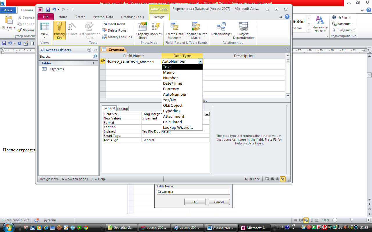Viewport: 372px width, 232px height.
Task: Open the Field Size dropdown arrow
Action: click(x=207, y=114)
